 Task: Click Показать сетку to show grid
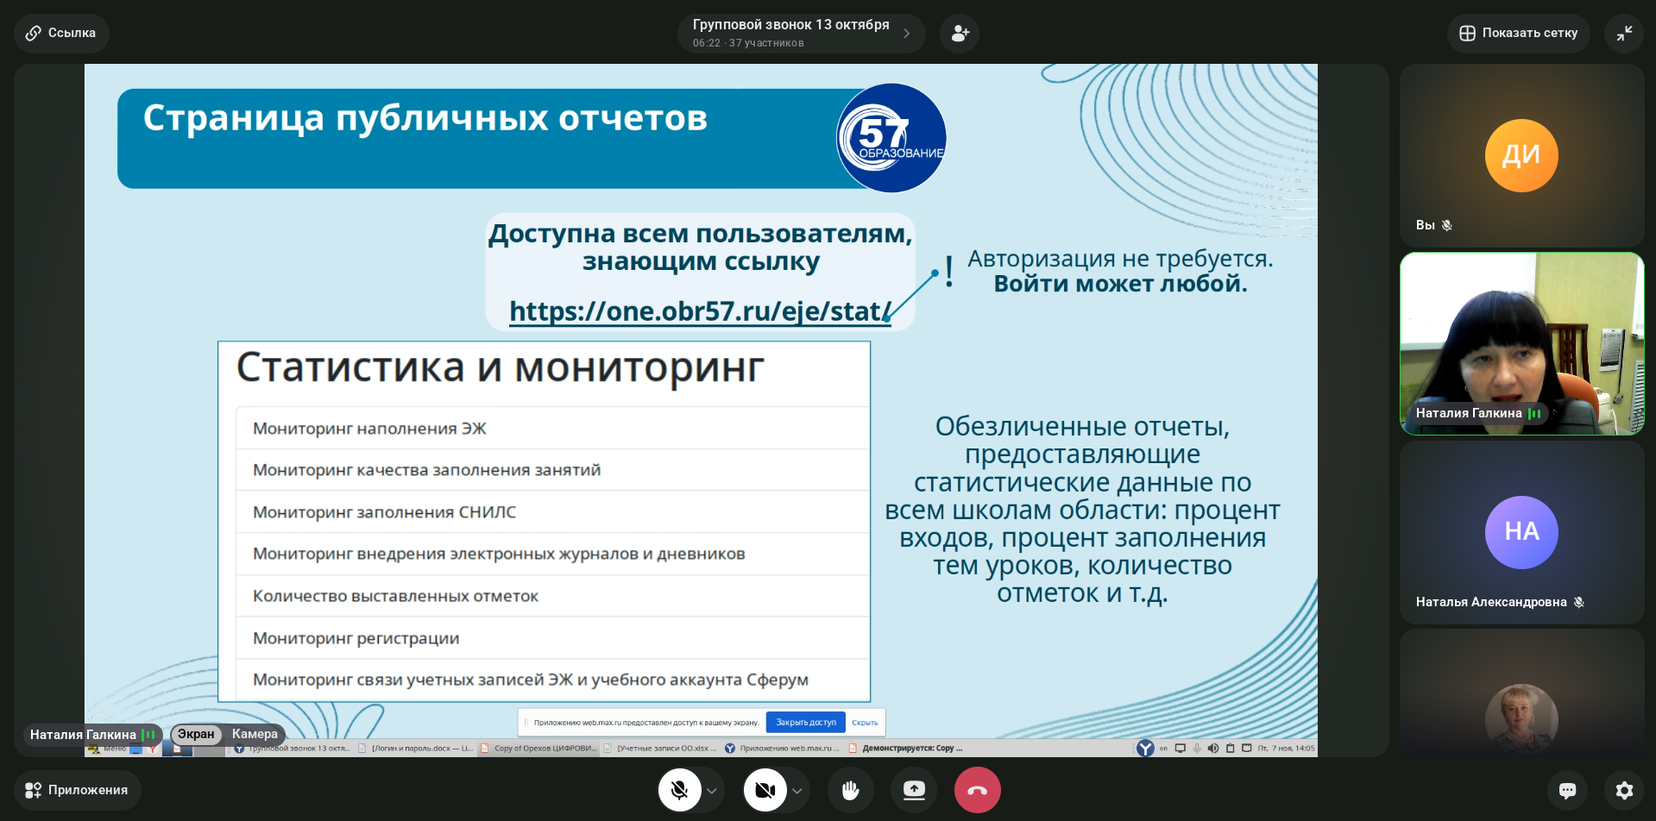pyautogui.click(x=1518, y=34)
